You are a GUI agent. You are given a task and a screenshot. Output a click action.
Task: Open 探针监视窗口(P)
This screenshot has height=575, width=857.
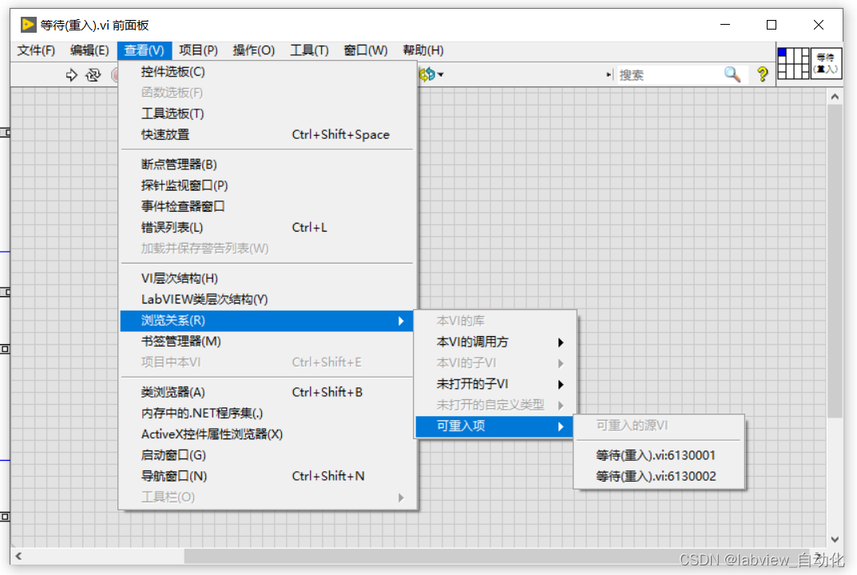point(266,185)
